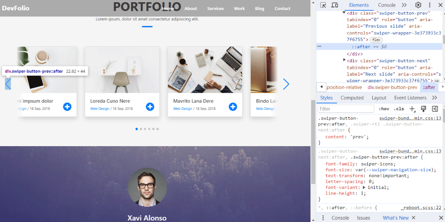Click the plus icon on Loreda Cuno Nere card
This screenshot has width=445, height=222.
(150, 107)
